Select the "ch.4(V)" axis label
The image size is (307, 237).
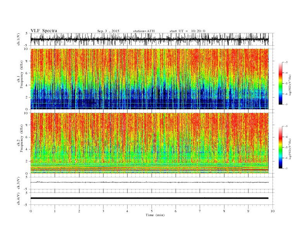pos(19,199)
